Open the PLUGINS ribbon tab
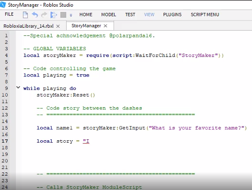The height and width of the screenshot is (190, 252). point(172,15)
